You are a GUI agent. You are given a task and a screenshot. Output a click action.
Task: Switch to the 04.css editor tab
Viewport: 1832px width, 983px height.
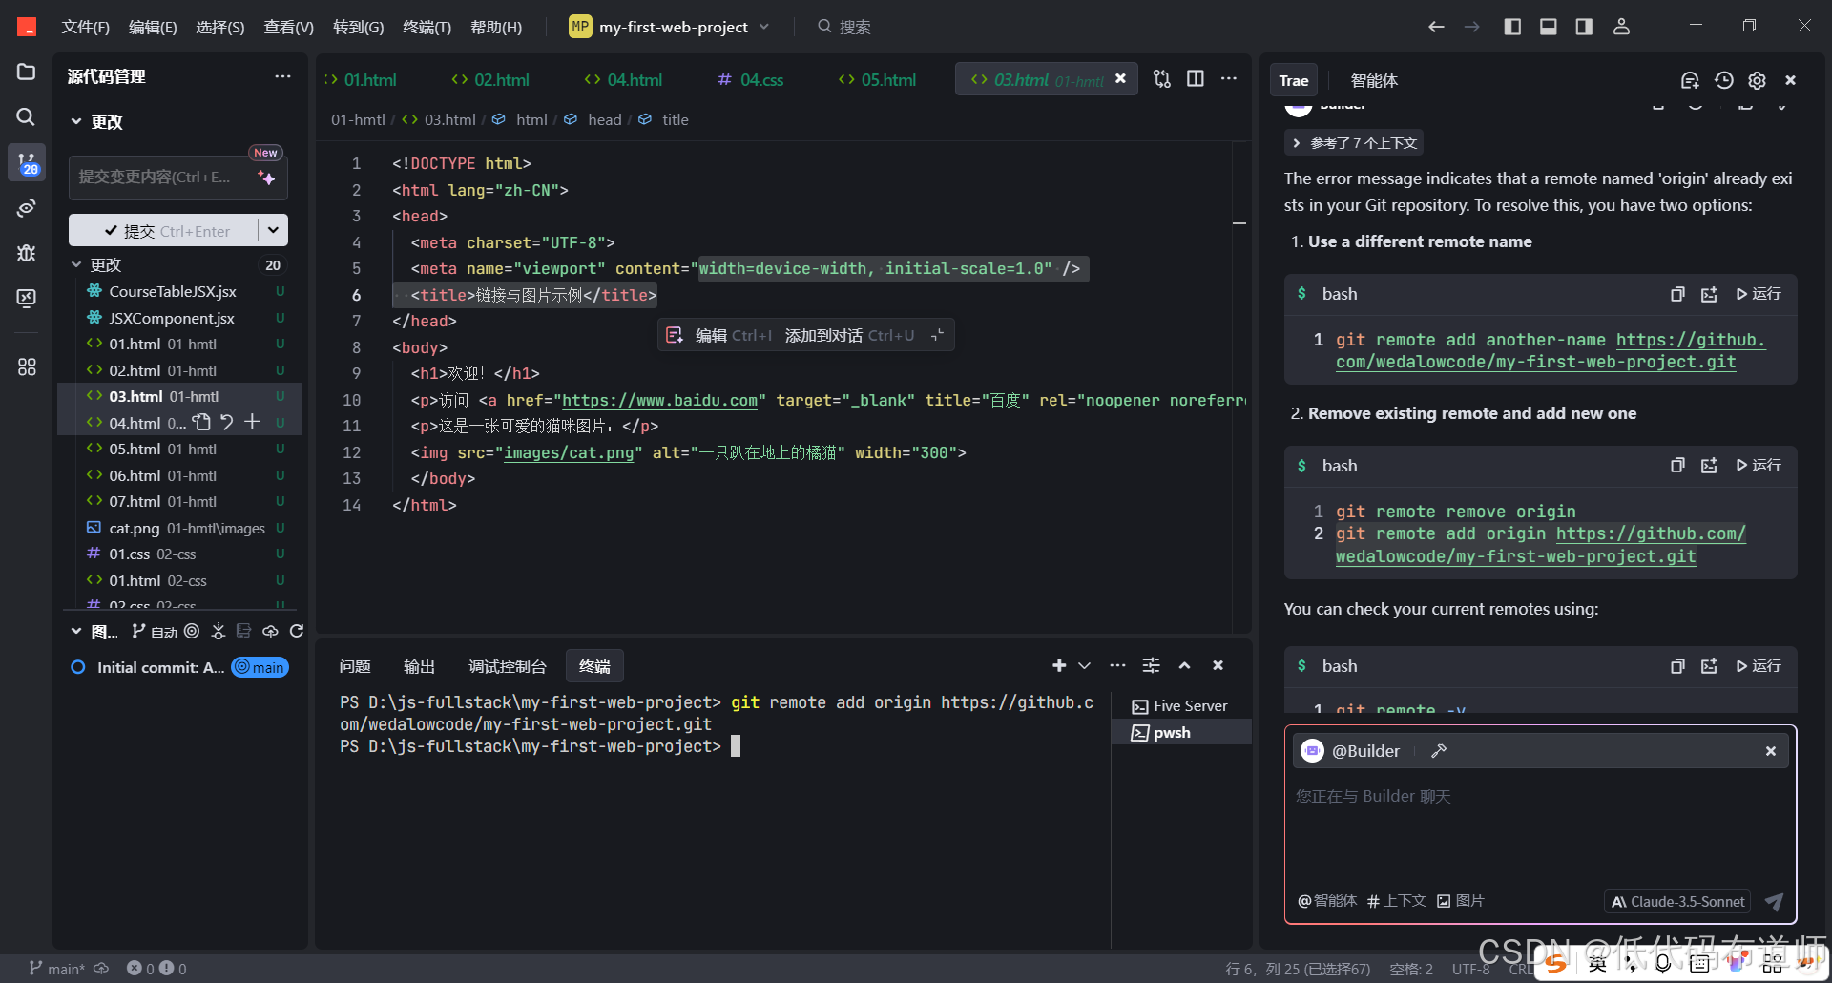coord(750,79)
